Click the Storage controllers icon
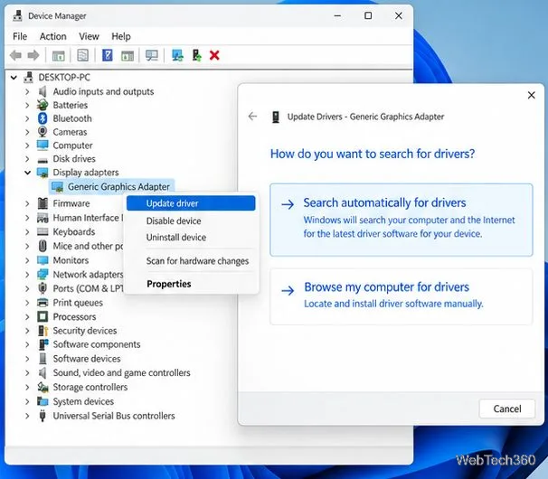Screen dimensions: 548x479 coord(43,387)
